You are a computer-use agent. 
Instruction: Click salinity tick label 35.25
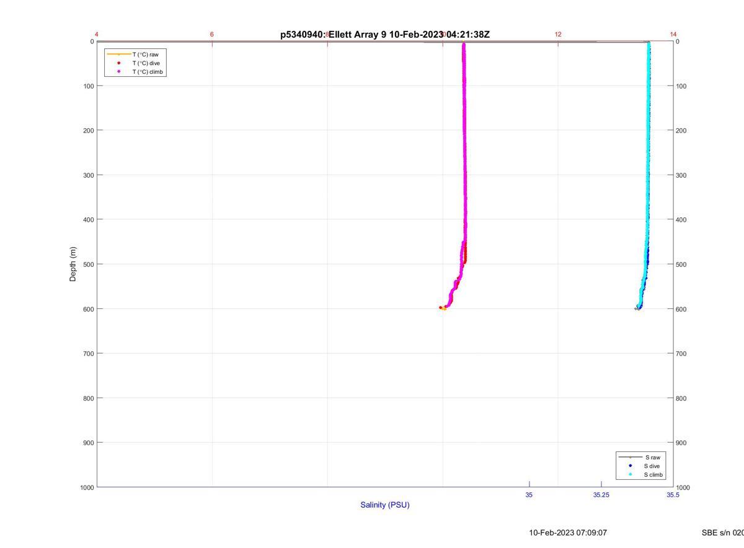click(x=601, y=495)
